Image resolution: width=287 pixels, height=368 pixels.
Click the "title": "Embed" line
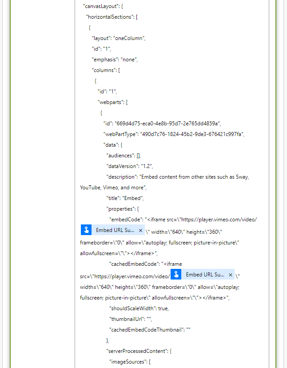pyautogui.click(x=125, y=198)
